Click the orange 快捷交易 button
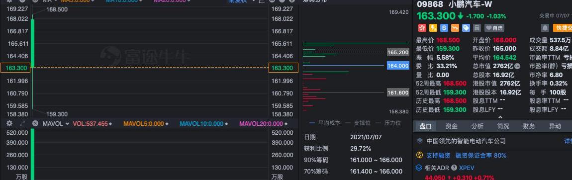572x180 pixels. pos(562,28)
